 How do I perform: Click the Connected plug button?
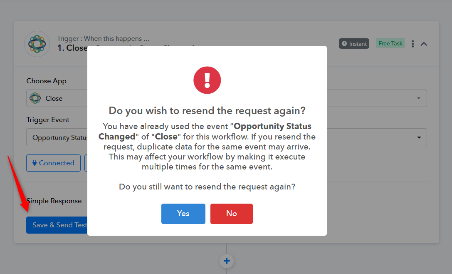tap(53, 163)
